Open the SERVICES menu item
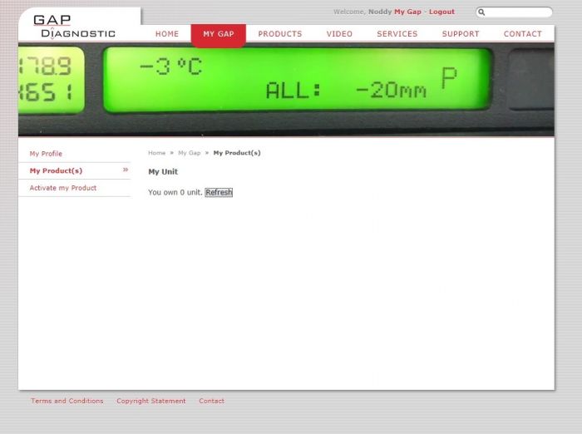The height and width of the screenshot is (434, 582). [397, 34]
